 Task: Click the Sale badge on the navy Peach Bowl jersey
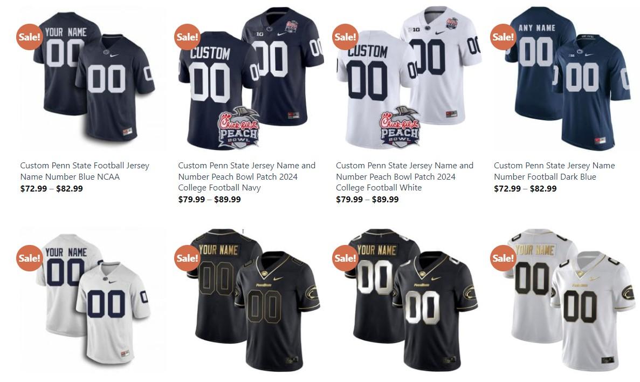point(187,37)
